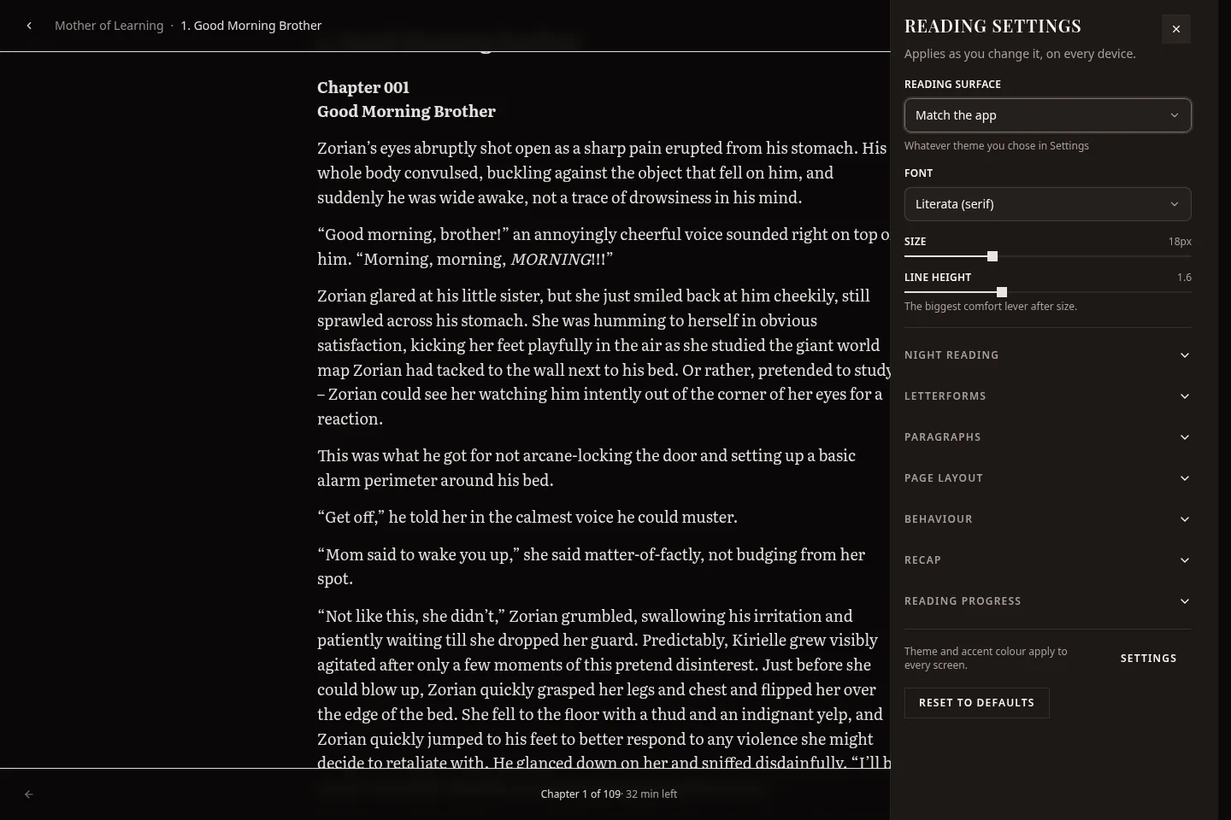Expand the Paragraphs section
Screen dimensions: 1231x820
pyautogui.click(x=1048, y=437)
